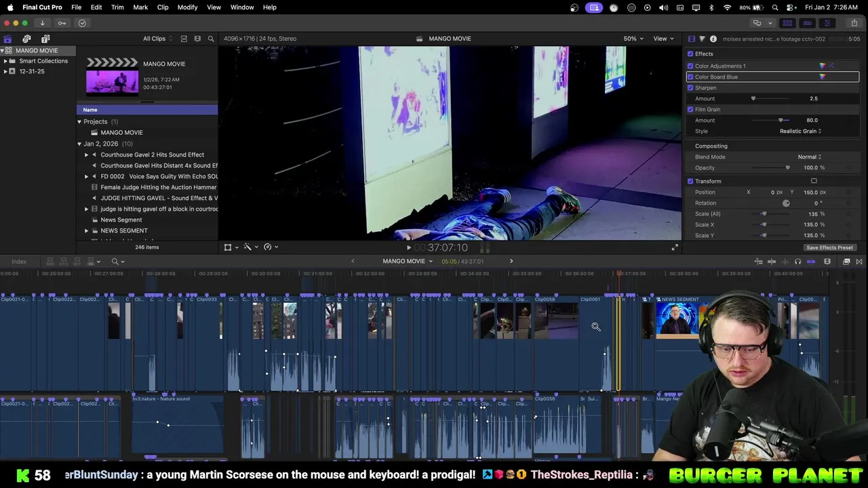The height and width of the screenshot is (488, 868).
Task: Select the MANGO MOVIE project row
Action: pyautogui.click(x=147, y=133)
